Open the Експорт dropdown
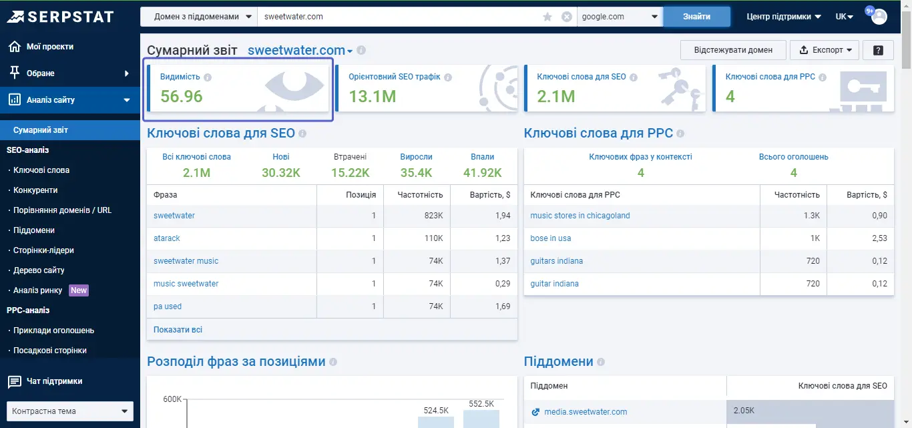 coord(825,50)
